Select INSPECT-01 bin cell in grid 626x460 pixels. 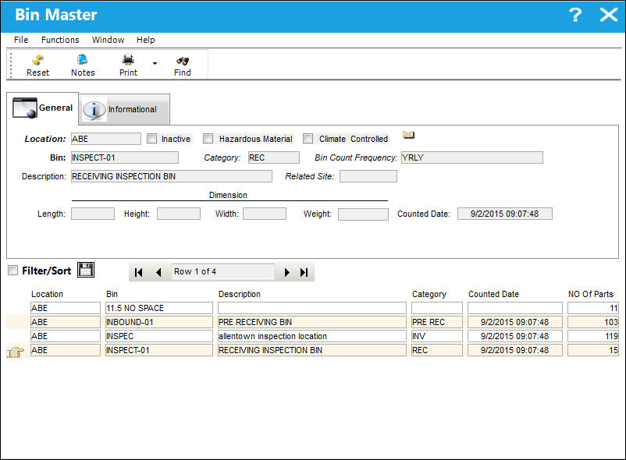[159, 350]
